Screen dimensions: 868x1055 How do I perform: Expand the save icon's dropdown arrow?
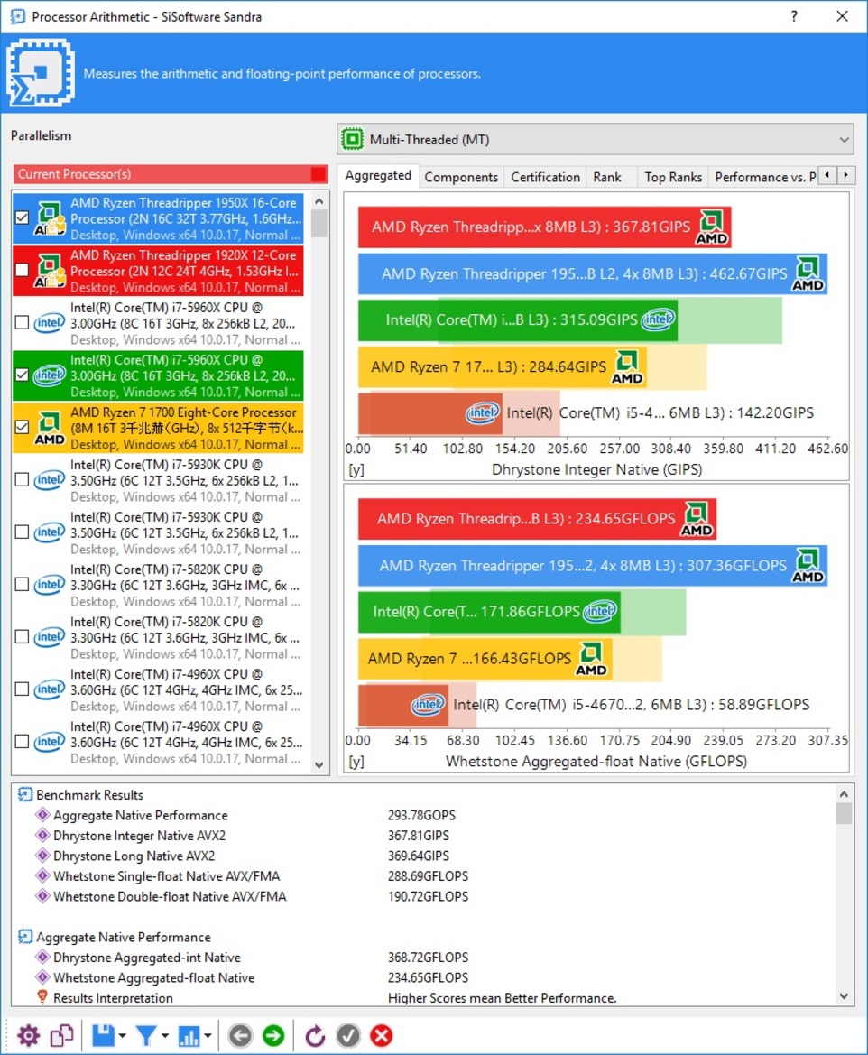click(x=122, y=1036)
